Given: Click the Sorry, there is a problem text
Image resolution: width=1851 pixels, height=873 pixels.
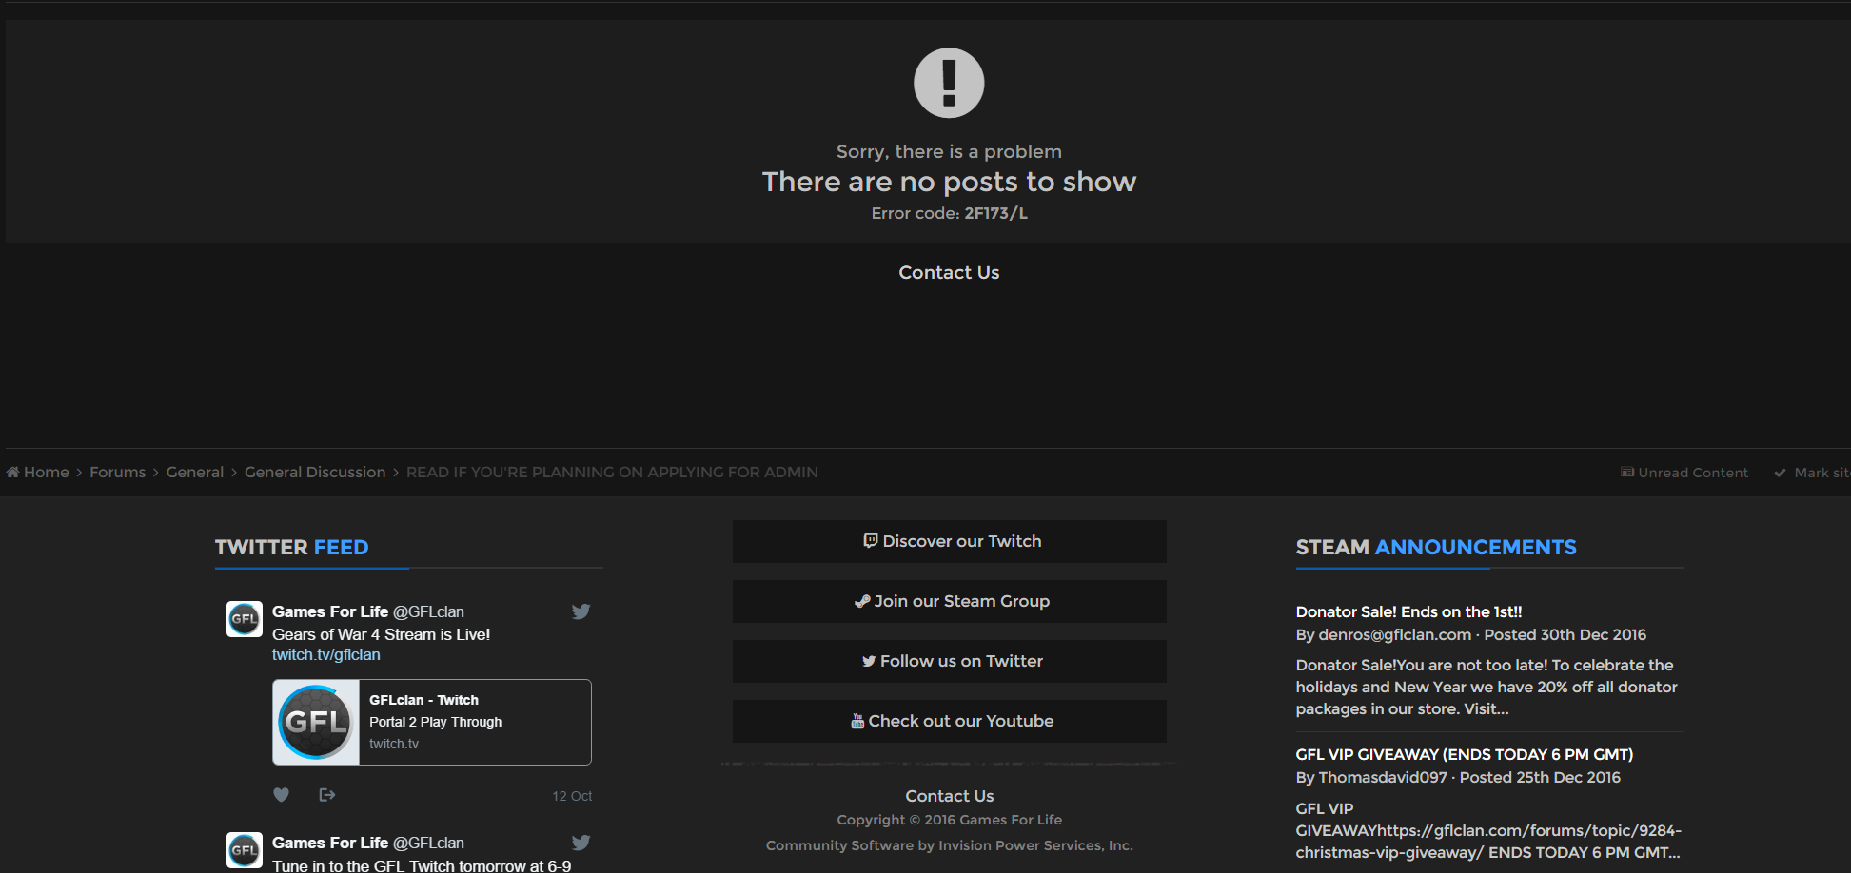Looking at the screenshot, I should tap(949, 151).
